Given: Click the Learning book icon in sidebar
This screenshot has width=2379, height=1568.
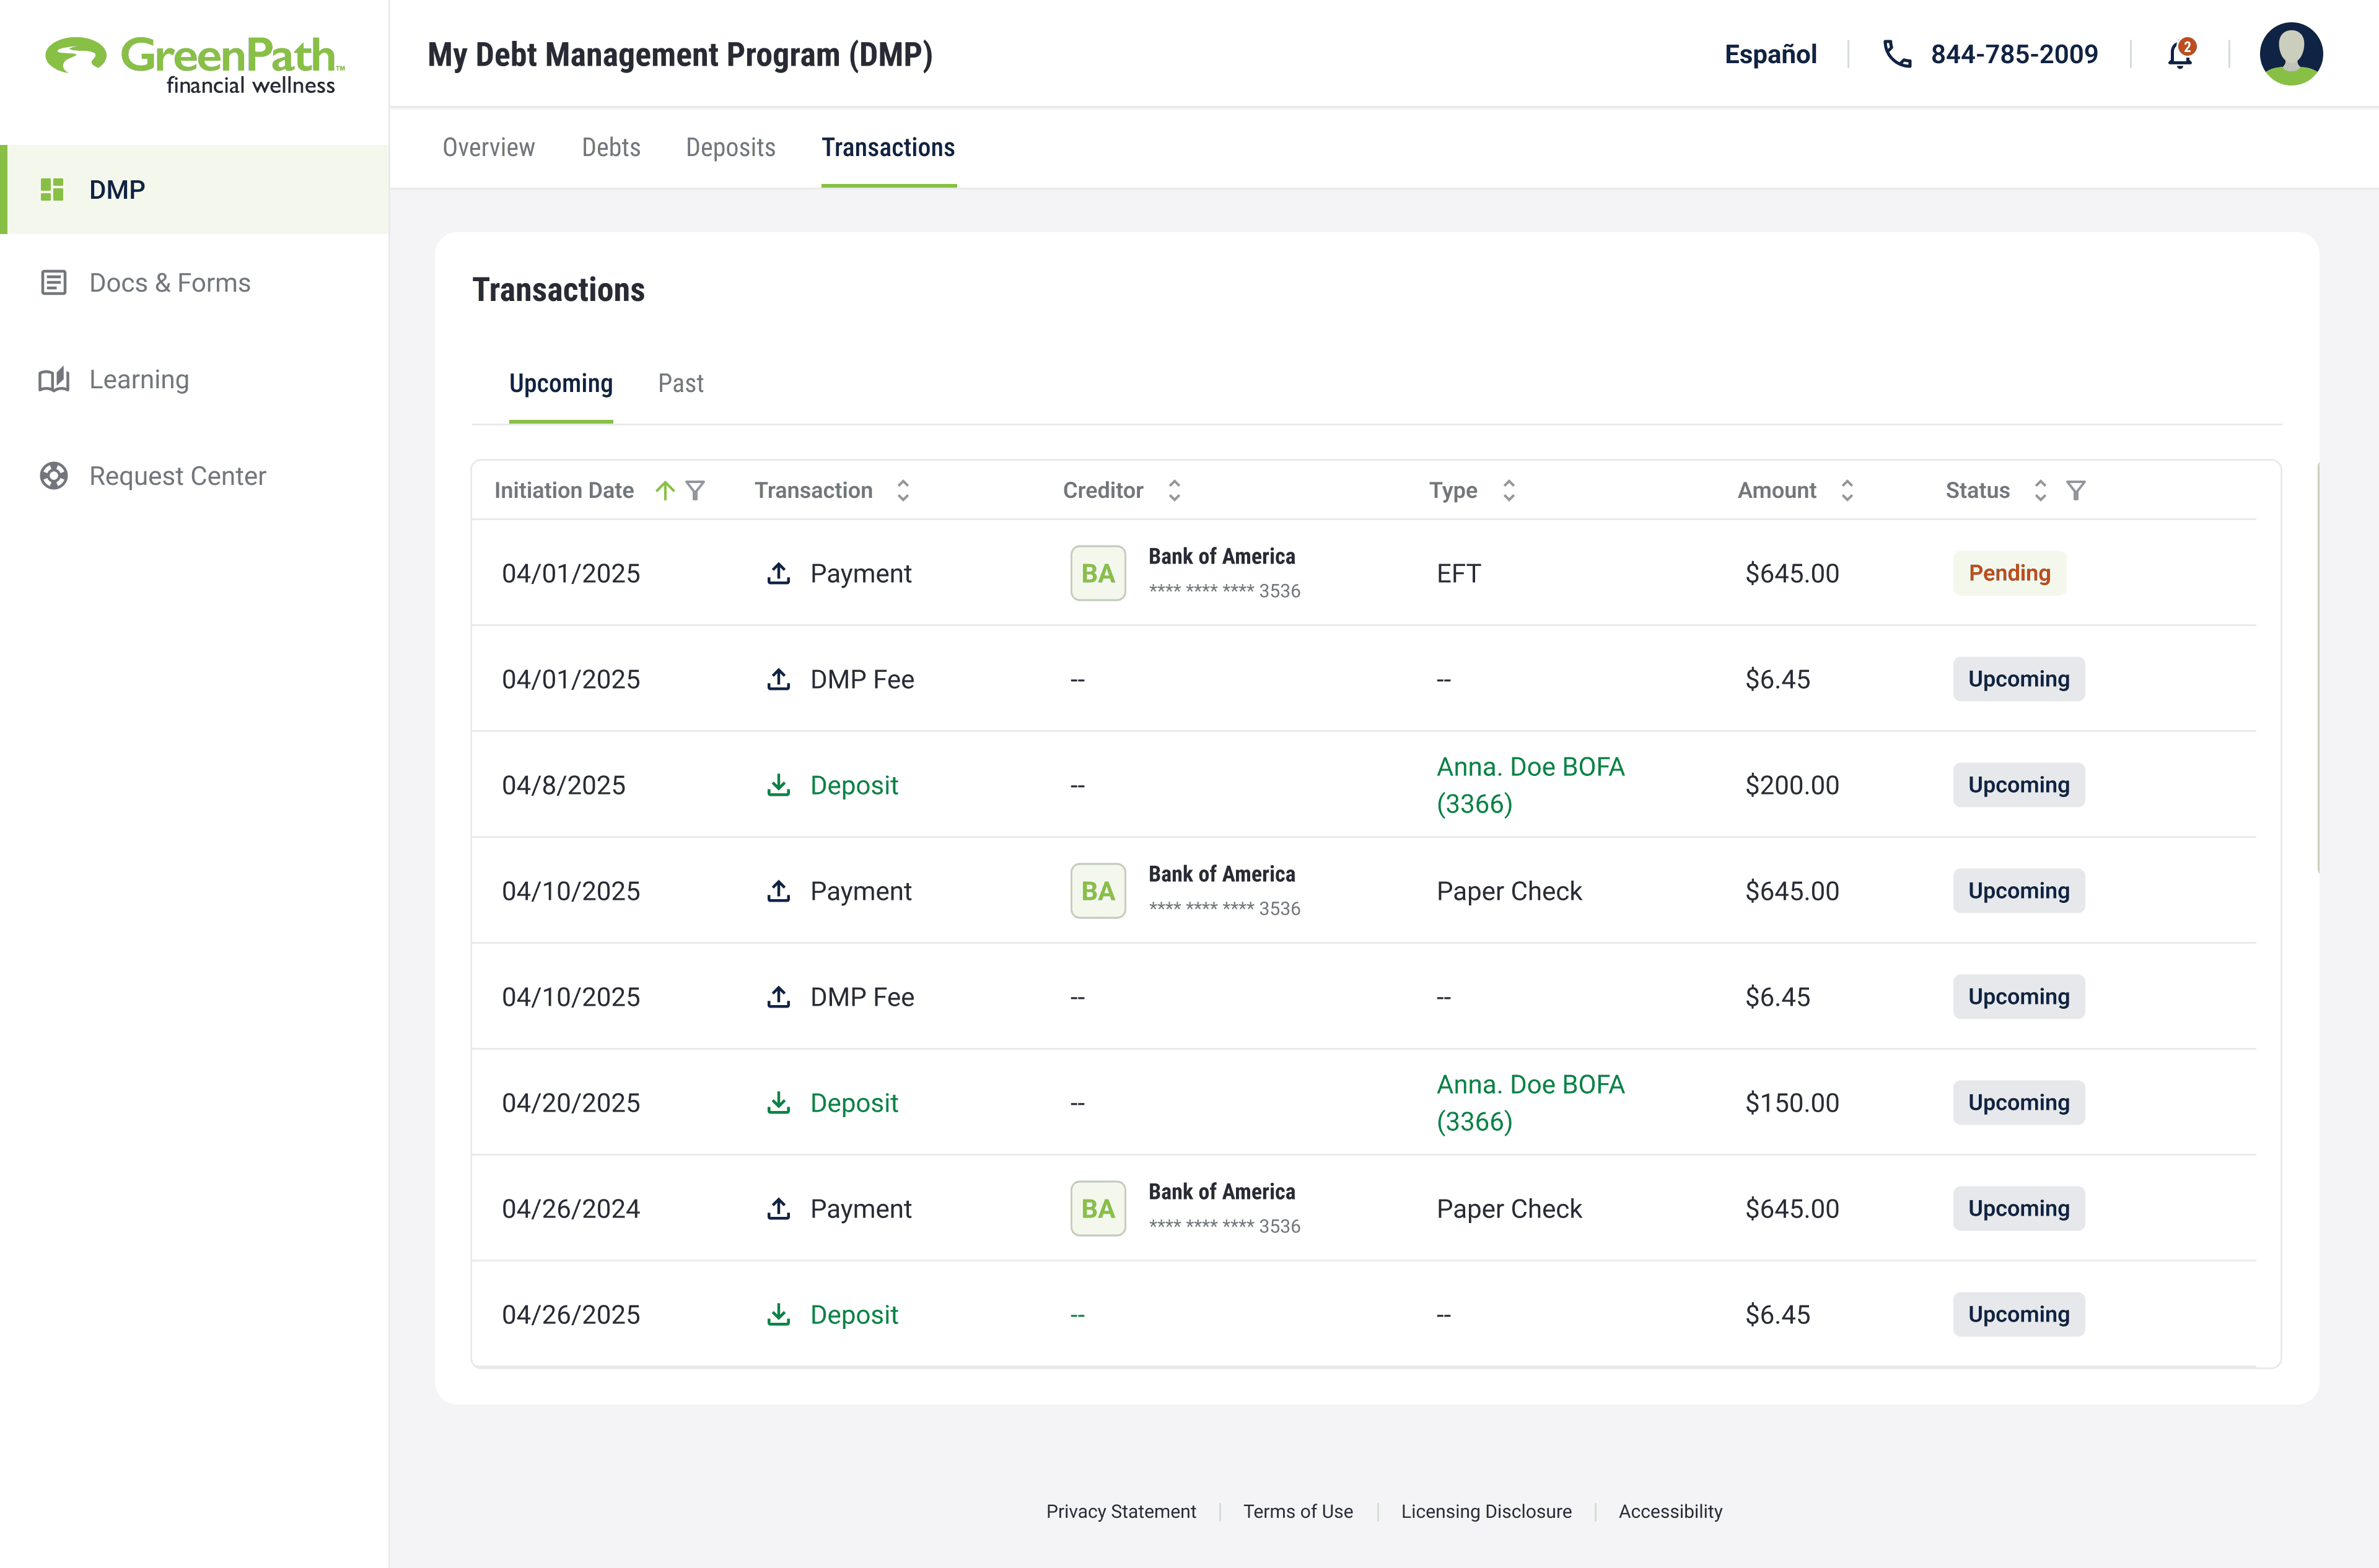Looking at the screenshot, I should 54,380.
